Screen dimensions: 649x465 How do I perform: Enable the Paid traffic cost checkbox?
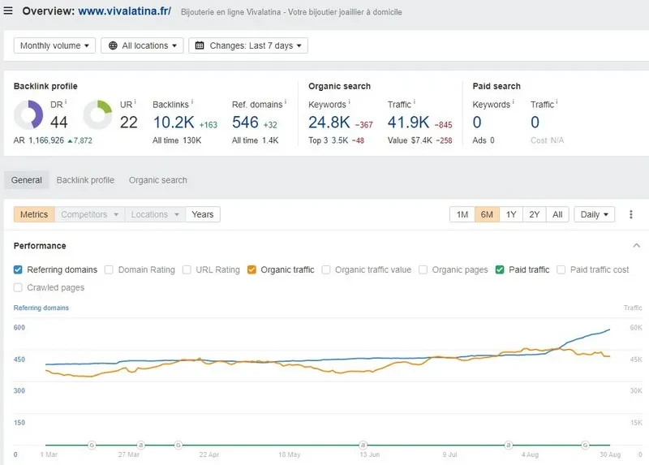561,270
